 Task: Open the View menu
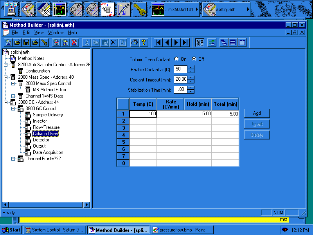coord(39,33)
